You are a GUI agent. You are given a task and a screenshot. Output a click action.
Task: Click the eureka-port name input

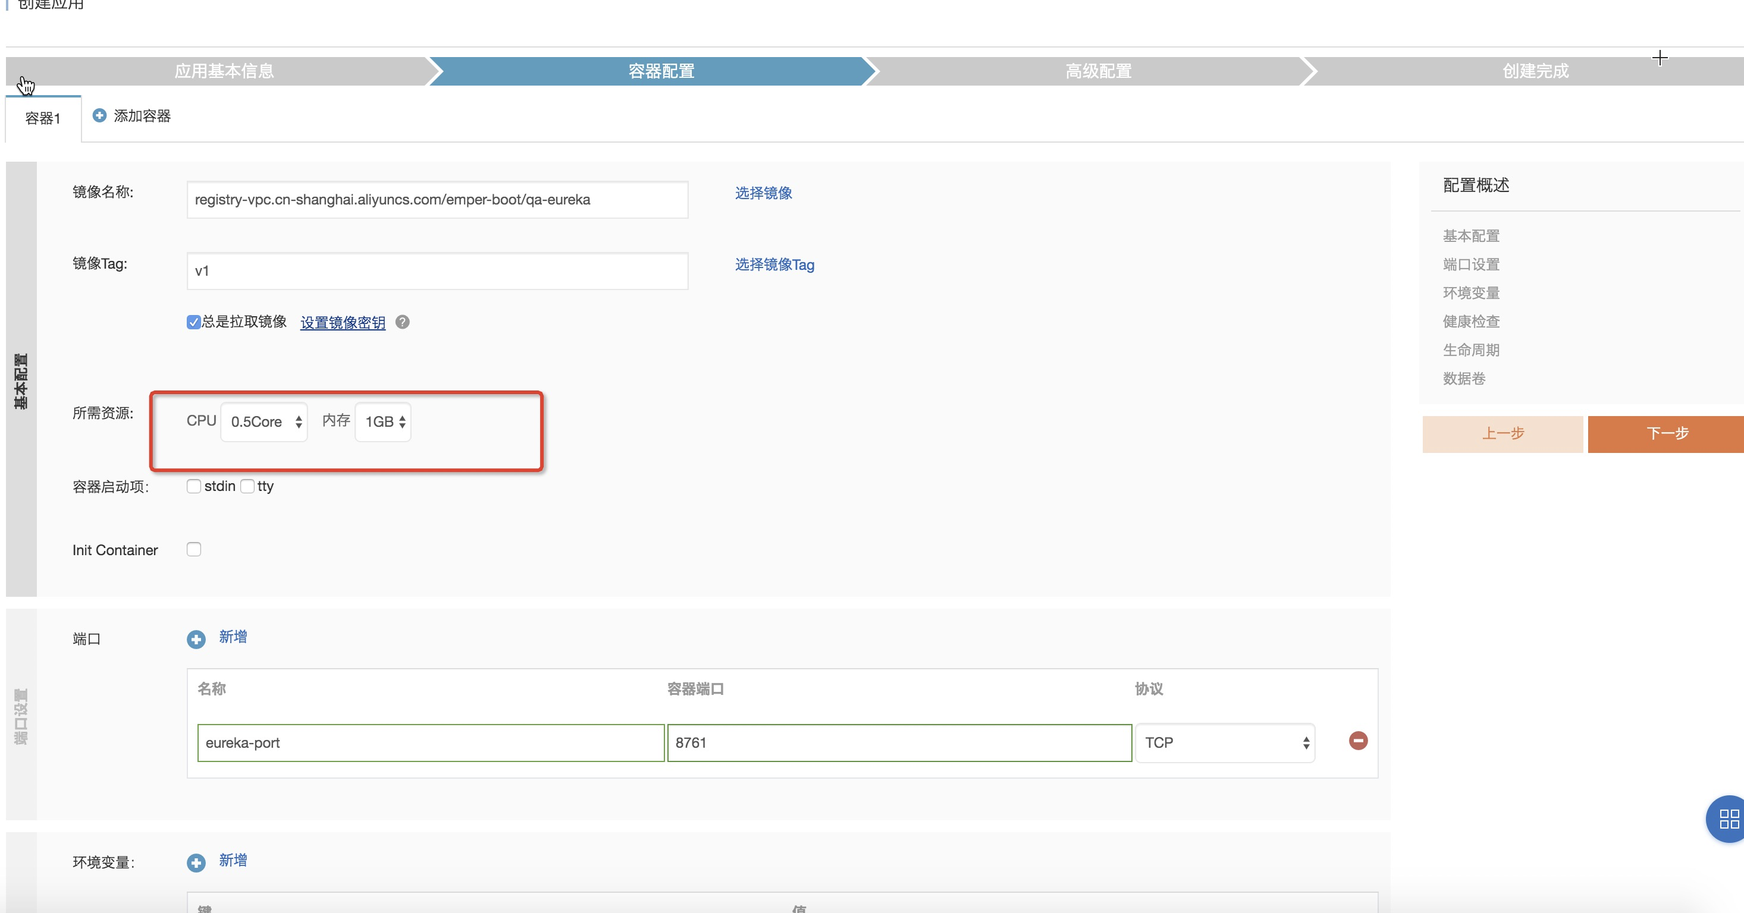coord(431,742)
